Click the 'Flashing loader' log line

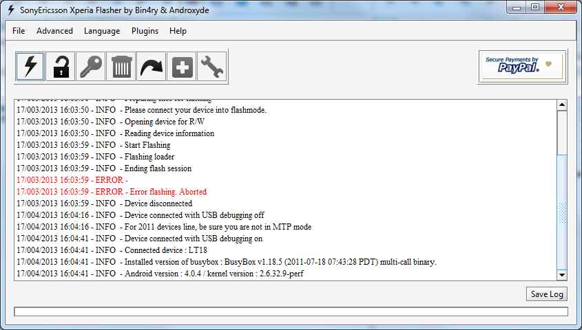[x=95, y=157]
